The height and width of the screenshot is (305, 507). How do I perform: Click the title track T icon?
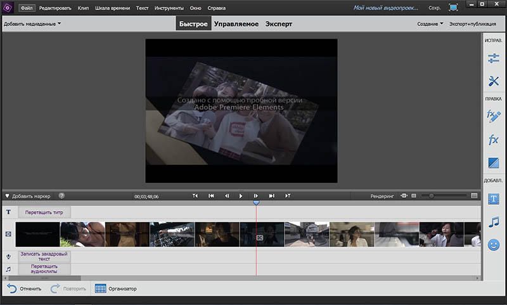pyautogui.click(x=8, y=212)
